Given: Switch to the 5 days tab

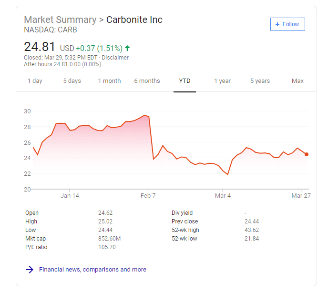Looking at the screenshot, I should pyautogui.click(x=72, y=81).
